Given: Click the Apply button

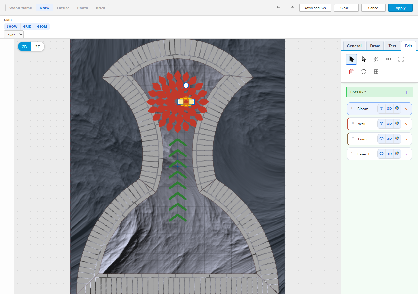Looking at the screenshot, I should pyautogui.click(x=400, y=8).
